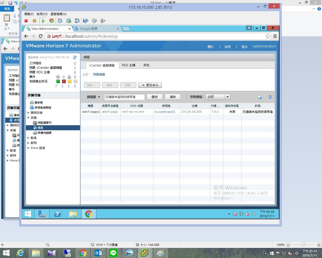Open the vc.com\ray01 user link
Image resolution: width=322 pixels, height=258 pixels.
pyautogui.click(x=165, y=112)
